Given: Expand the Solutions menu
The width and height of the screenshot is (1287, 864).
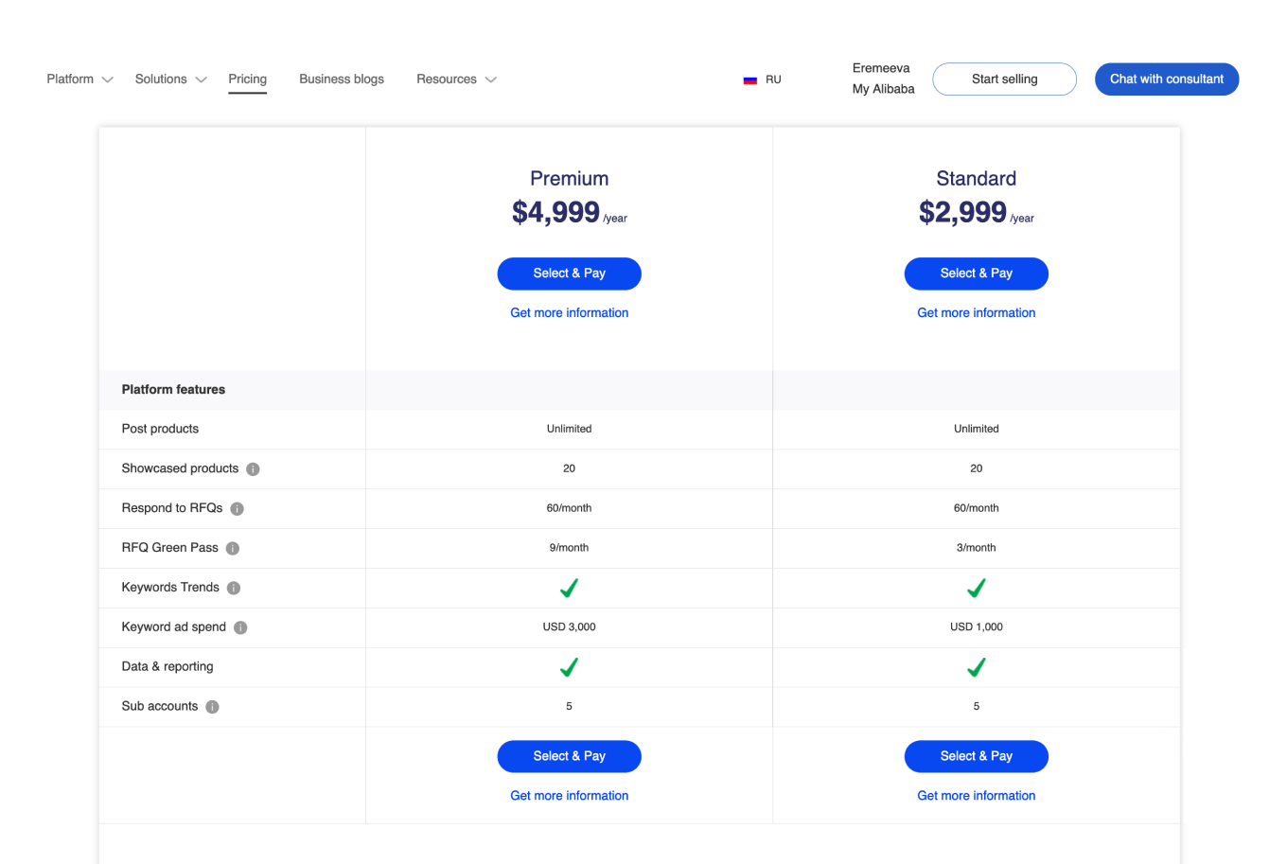Looking at the screenshot, I should 170,79.
